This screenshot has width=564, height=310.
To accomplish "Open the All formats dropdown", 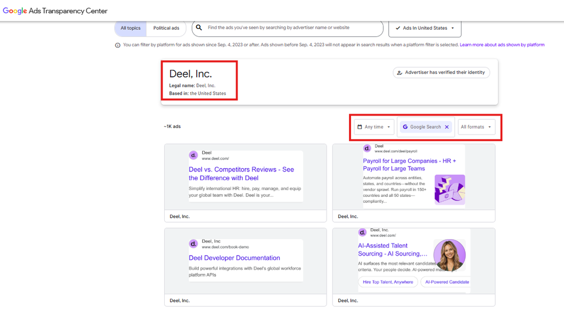I will 476,127.
